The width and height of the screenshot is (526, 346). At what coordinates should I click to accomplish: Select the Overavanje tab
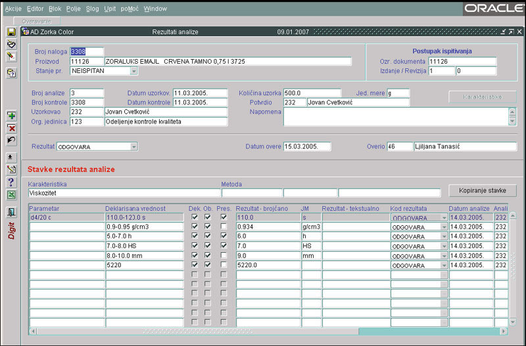[x=37, y=22]
